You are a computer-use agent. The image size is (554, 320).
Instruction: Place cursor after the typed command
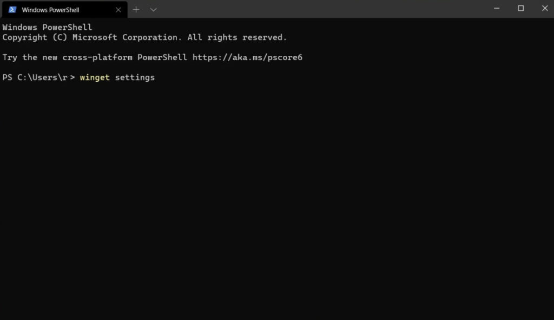click(x=158, y=77)
